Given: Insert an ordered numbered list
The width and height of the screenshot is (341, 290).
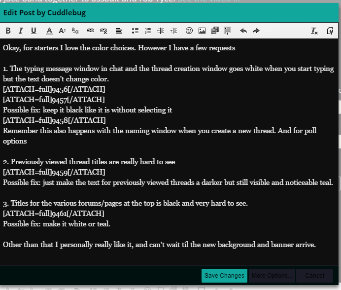Looking at the screenshot, I should pyautogui.click(x=148, y=31).
